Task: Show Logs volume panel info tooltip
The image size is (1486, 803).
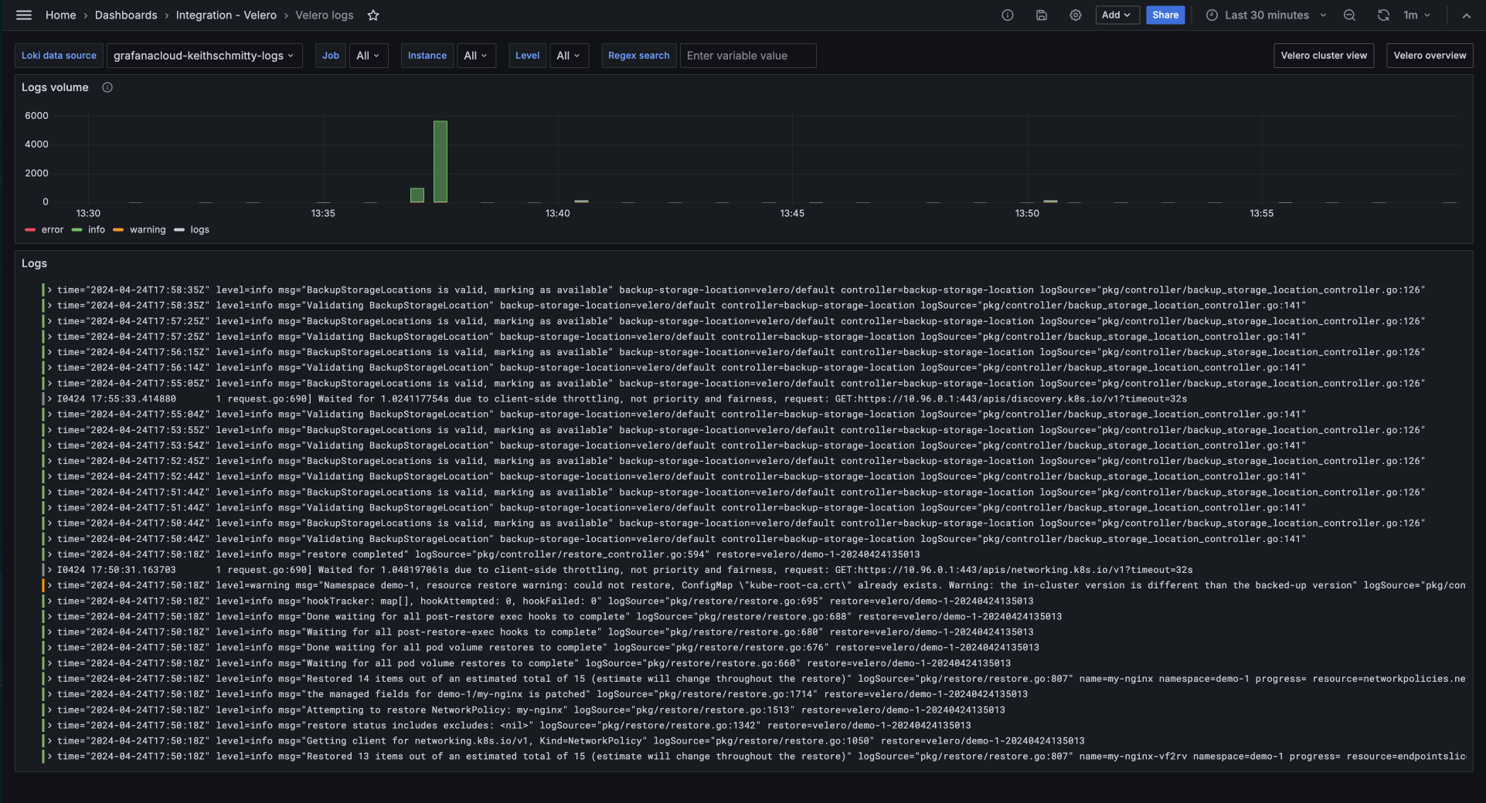Action: [x=107, y=87]
